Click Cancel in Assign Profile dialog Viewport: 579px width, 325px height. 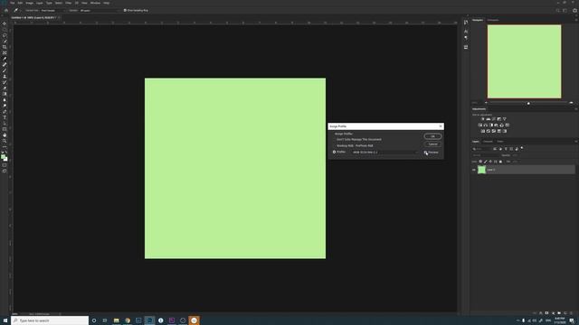tap(432, 144)
